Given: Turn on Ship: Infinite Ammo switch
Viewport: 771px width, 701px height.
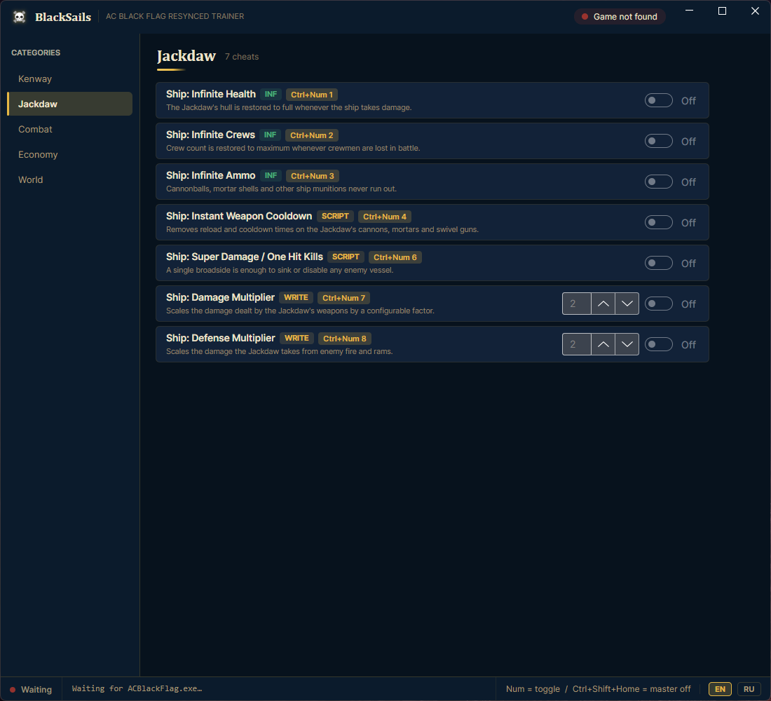Looking at the screenshot, I should point(658,182).
